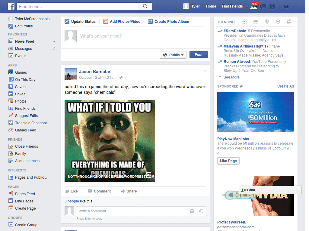Click the What's on your mind field
Image resolution: width=309 pixels, height=231 pixels.
point(143,36)
